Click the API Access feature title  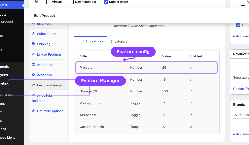(x=88, y=115)
